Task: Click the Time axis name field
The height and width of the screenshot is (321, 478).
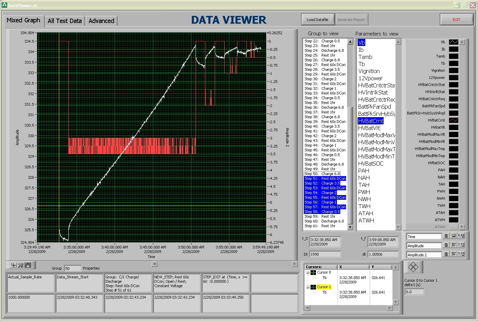Action: (424, 237)
